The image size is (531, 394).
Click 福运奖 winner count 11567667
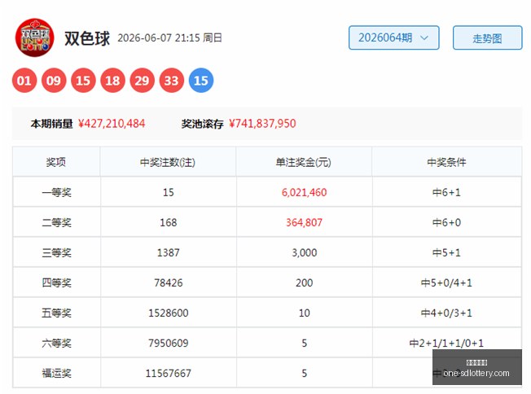168,373
